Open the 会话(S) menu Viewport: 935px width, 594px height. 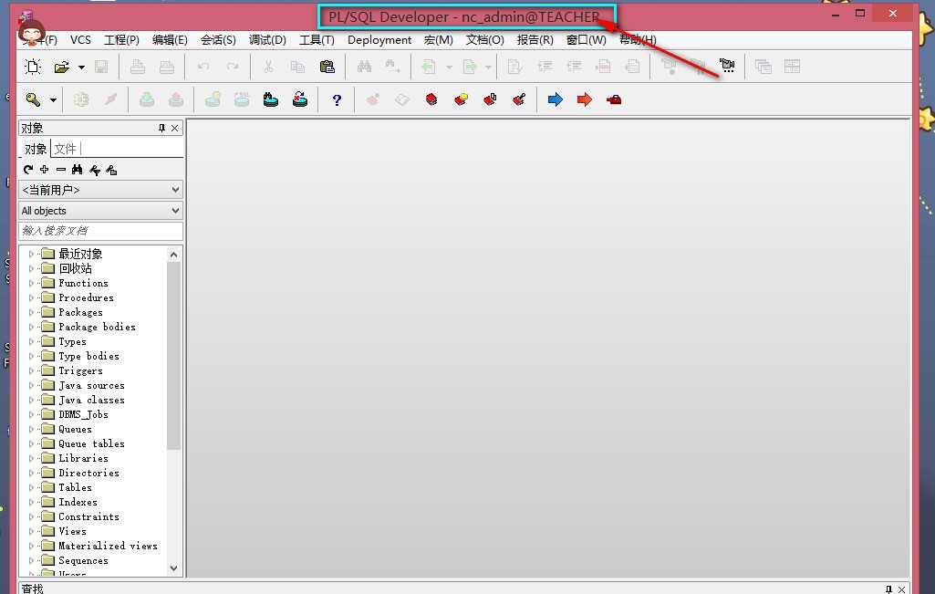tap(218, 40)
